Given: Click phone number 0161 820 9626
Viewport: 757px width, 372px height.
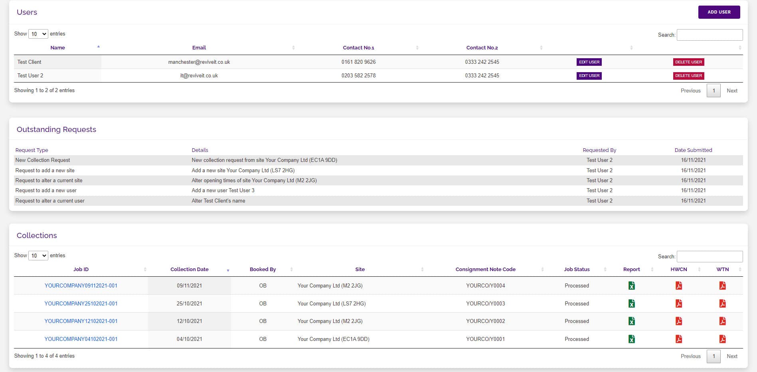Looking at the screenshot, I should 358,62.
